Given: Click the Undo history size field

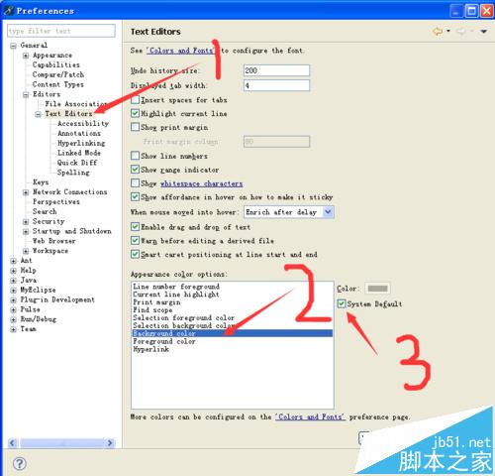Looking at the screenshot, I should point(276,70).
